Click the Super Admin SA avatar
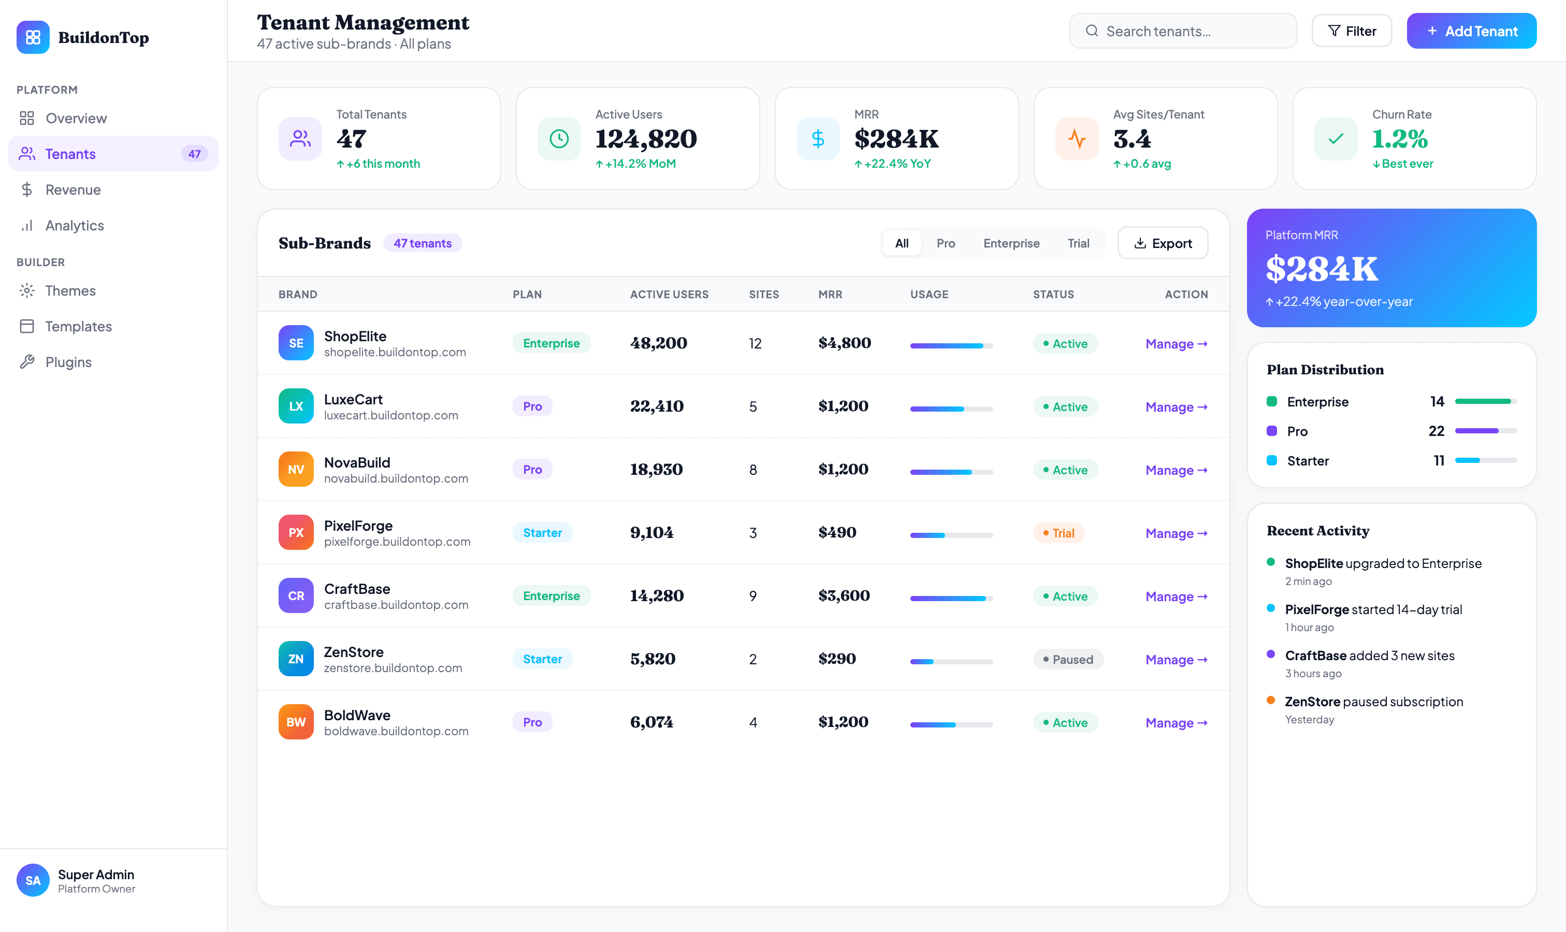Screen dimensions: 1566x932 [33, 880]
